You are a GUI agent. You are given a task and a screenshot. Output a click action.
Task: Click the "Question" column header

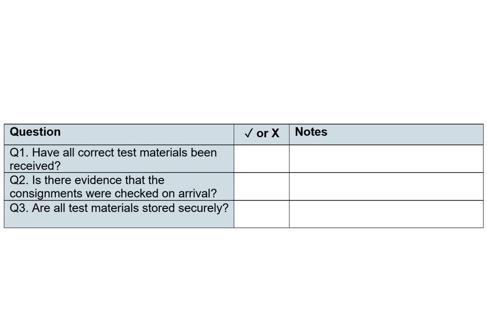click(35, 132)
